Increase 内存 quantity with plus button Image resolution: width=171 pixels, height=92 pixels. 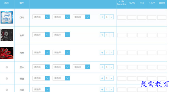coord(102,53)
